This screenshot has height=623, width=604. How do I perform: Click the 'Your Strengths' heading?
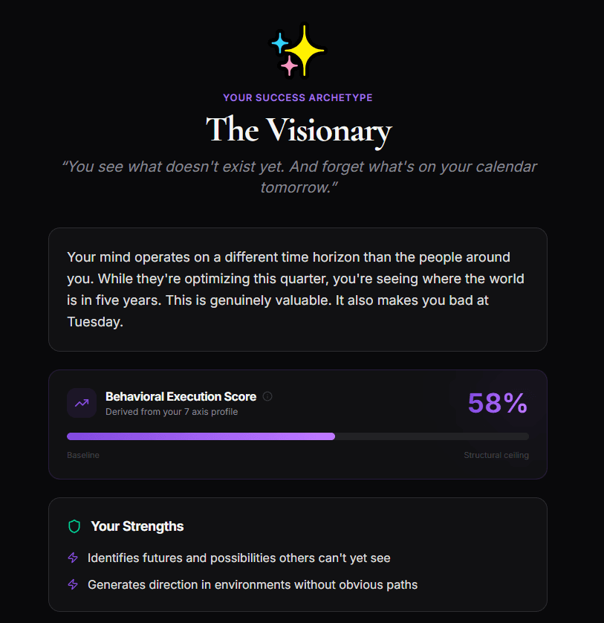pyautogui.click(x=137, y=526)
